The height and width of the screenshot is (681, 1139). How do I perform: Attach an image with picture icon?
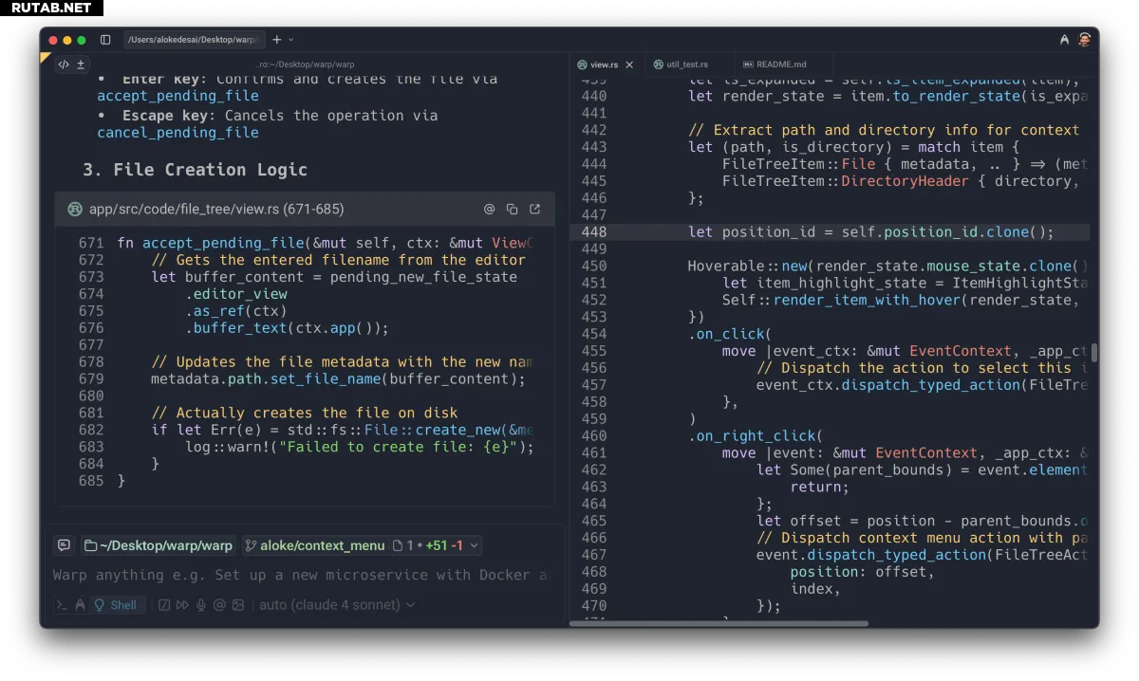(238, 604)
